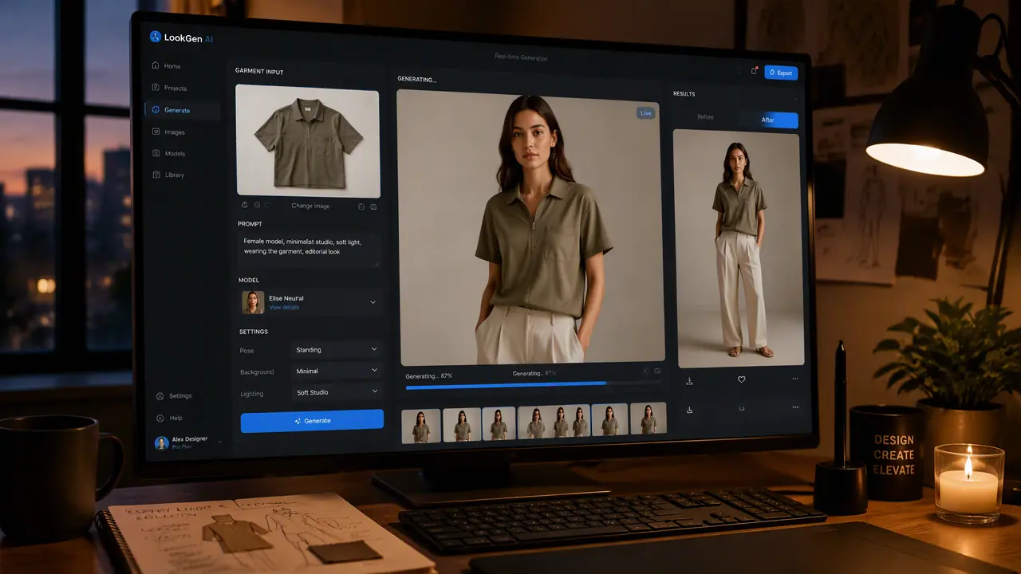Open the Images section icon
Viewport: 1021px width, 574px height.
(x=156, y=132)
